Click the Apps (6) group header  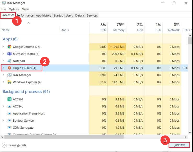point(10,39)
